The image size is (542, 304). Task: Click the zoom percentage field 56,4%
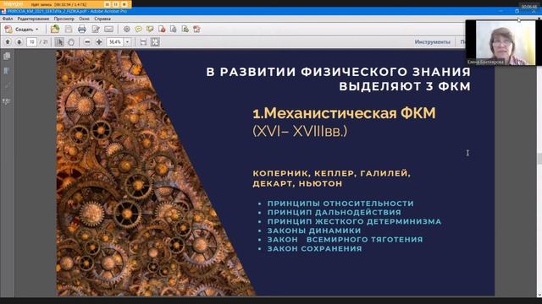115,42
